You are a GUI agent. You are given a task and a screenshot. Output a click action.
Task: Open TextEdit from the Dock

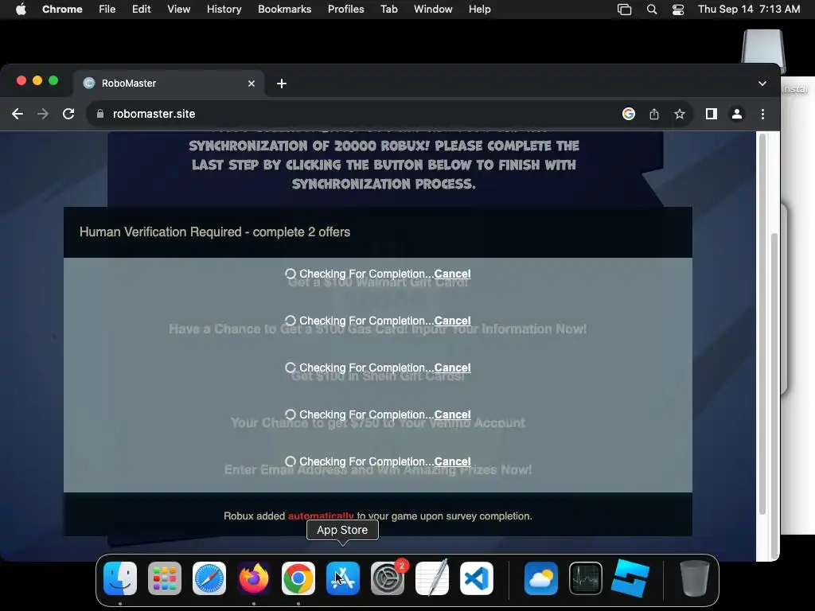pyautogui.click(x=432, y=578)
